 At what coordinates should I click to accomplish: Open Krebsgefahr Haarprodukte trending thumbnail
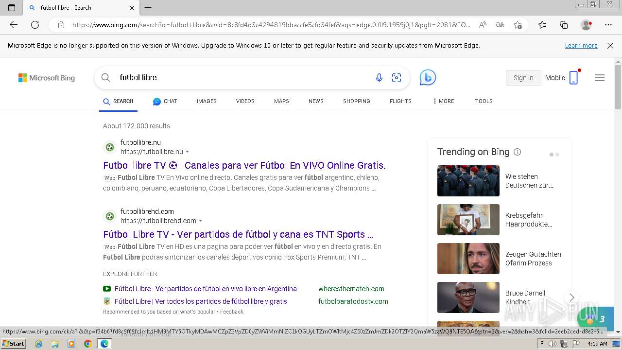[468, 220]
